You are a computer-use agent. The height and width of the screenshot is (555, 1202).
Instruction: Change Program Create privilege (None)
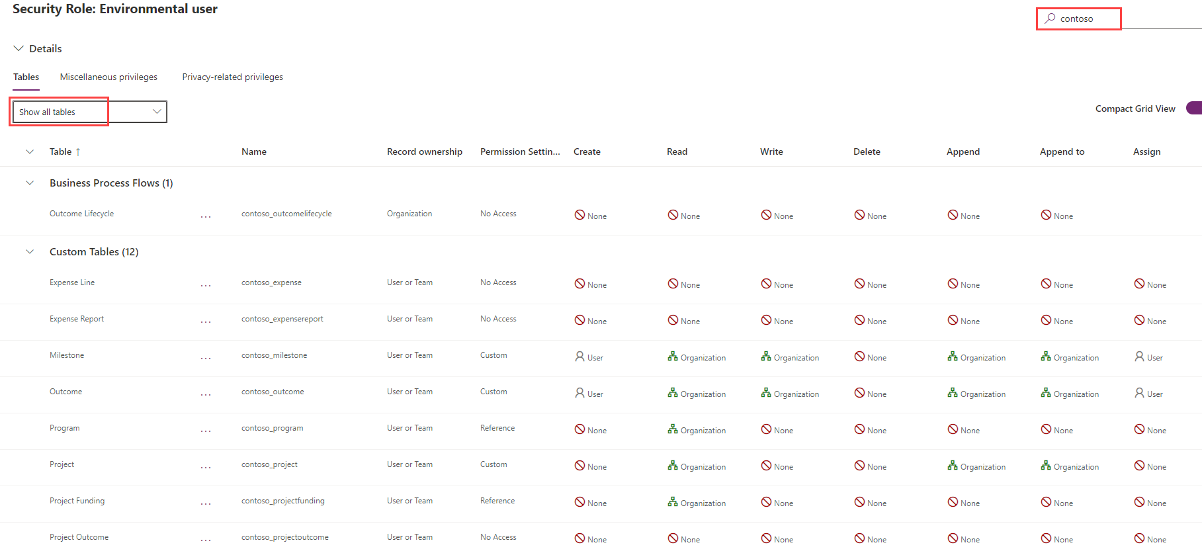pos(590,430)
